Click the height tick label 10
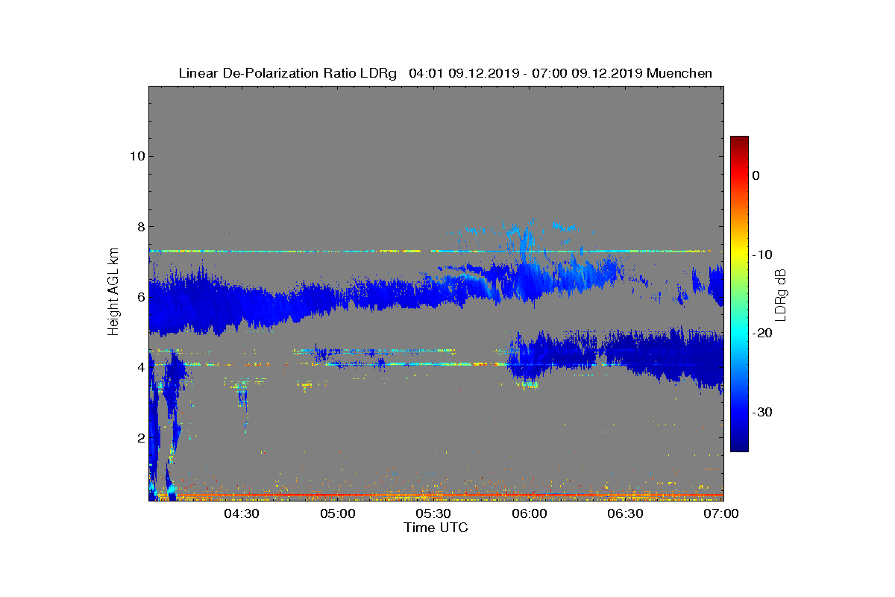The image size is (895, 597). click(136, 156)
